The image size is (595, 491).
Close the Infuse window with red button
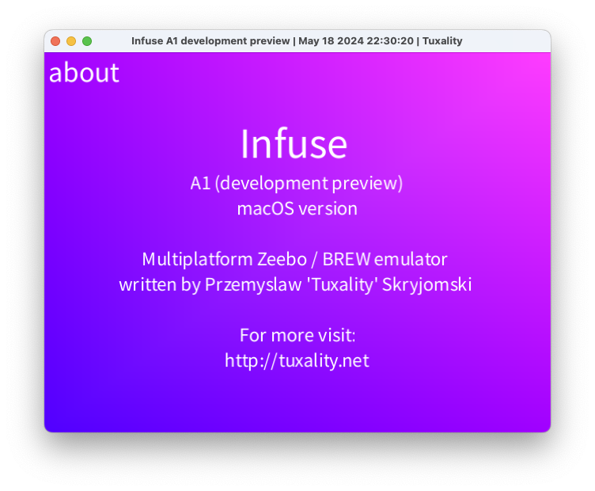(x=55, y=41)
